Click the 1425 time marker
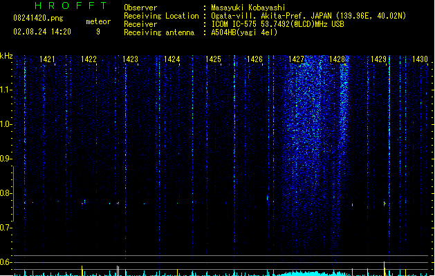The image size is (435, 276). click(x=213, y=59)
